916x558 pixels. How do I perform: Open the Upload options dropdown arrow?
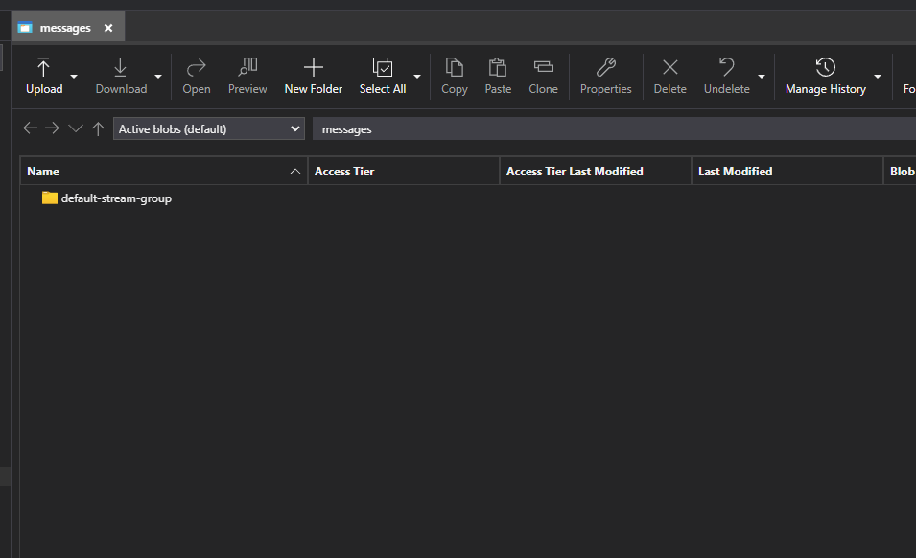74,77
